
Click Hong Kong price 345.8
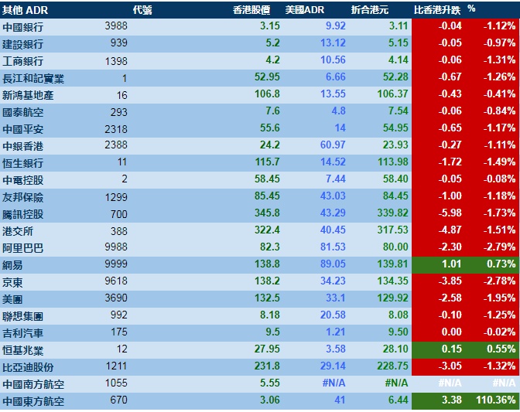(267, 213)
